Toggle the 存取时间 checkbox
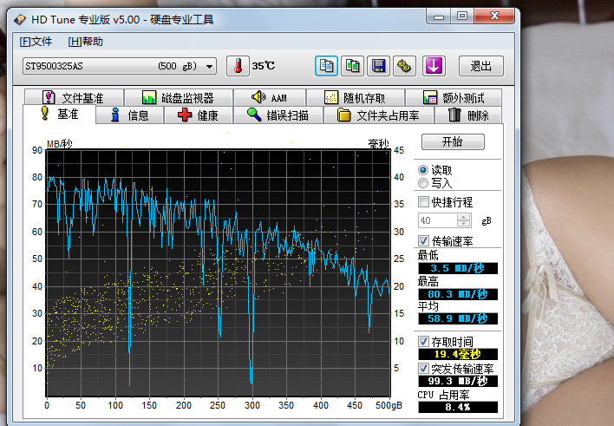 click(x=423, y=341)
